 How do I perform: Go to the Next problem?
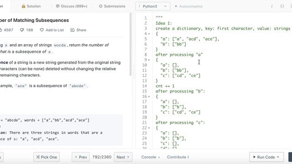123,157
